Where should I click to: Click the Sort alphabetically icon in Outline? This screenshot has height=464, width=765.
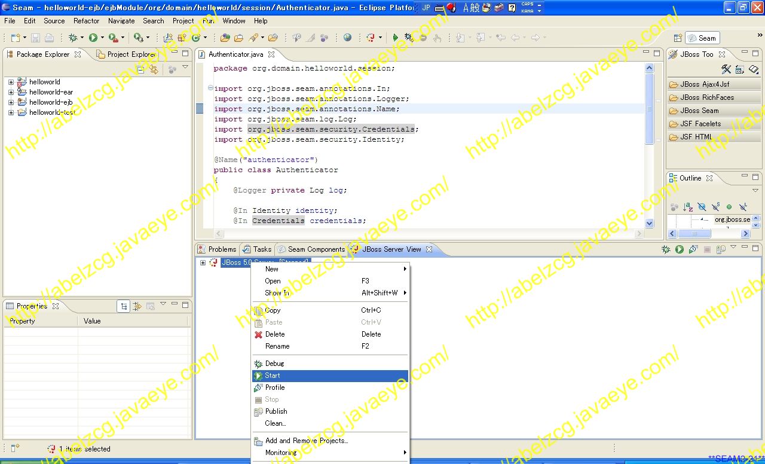click(x=688, y=207)
